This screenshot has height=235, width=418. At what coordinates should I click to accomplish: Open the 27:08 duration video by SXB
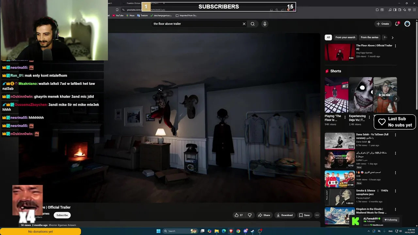[x=340, y=179]
